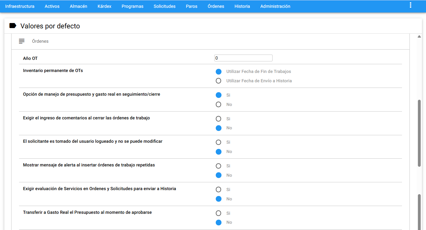
Task: Select Si for transferir a Gasto Real
Action: pos(219,213)
